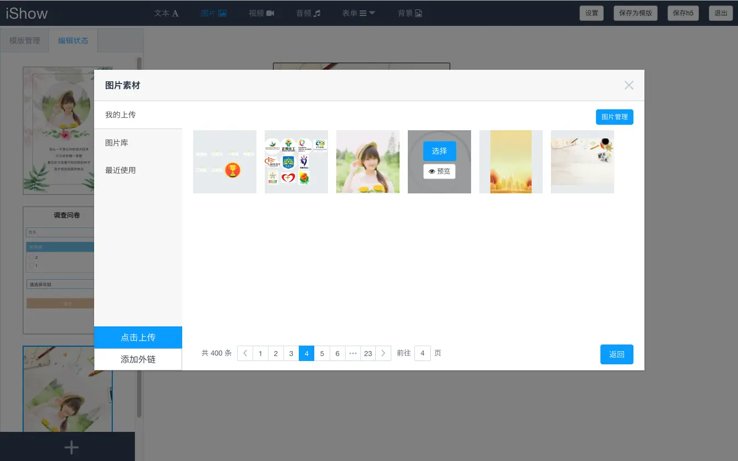Click the 文本 text tool
This screenshot has height=461, width=738.
point(166,13)
